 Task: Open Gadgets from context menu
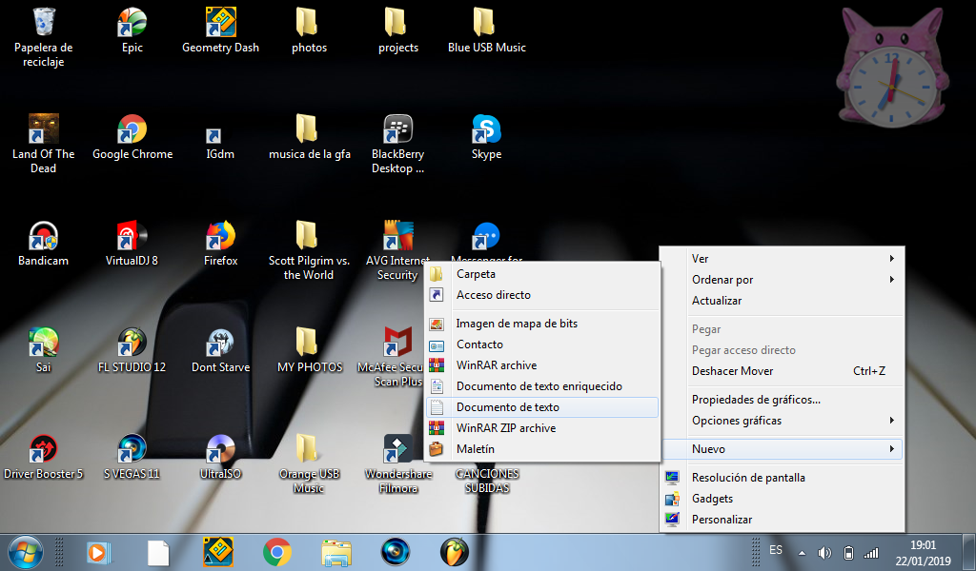[x=783, y=499]
